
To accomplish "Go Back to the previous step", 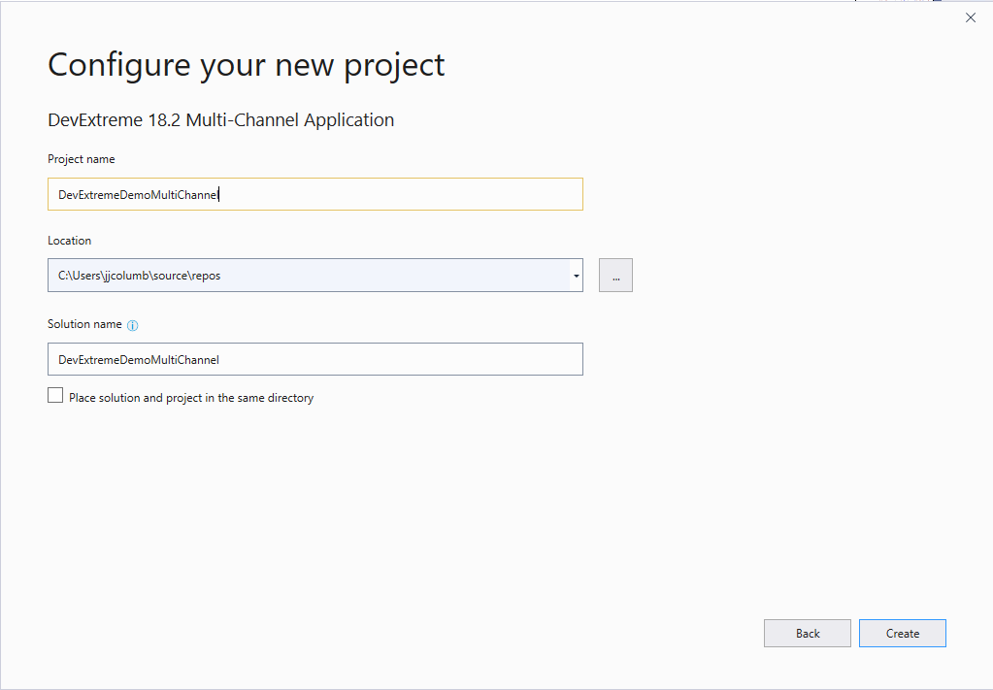I will (x=808, y=633).
